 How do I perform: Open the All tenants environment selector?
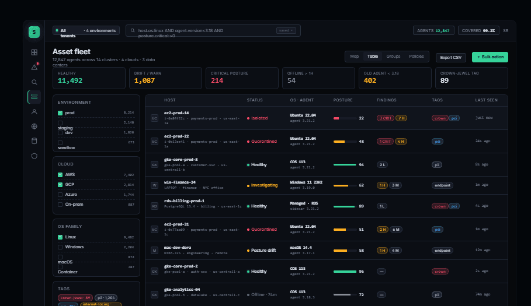(x=86, y=31)
